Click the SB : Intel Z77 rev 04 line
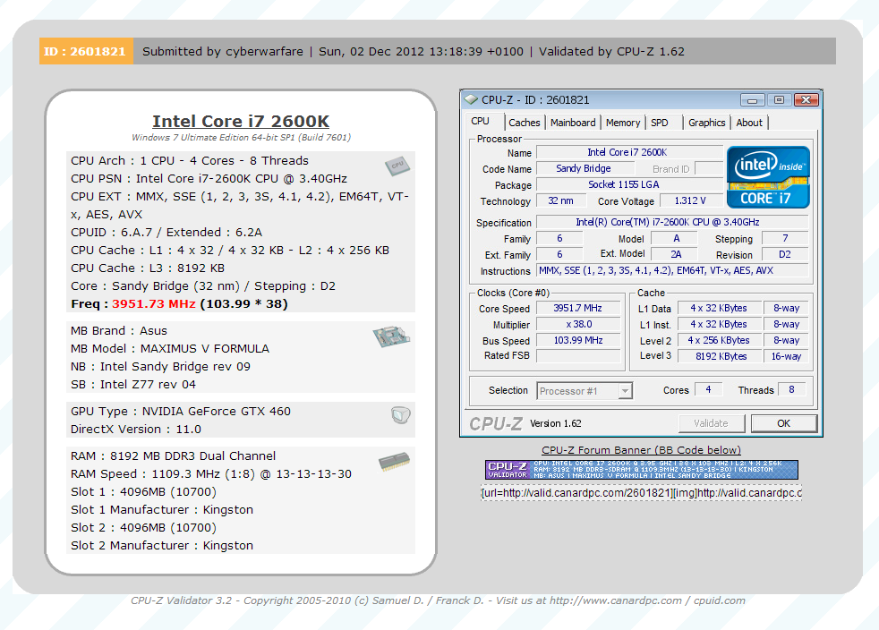The width and height of the screenshot is (879, 630). click(x=133, y=385)
